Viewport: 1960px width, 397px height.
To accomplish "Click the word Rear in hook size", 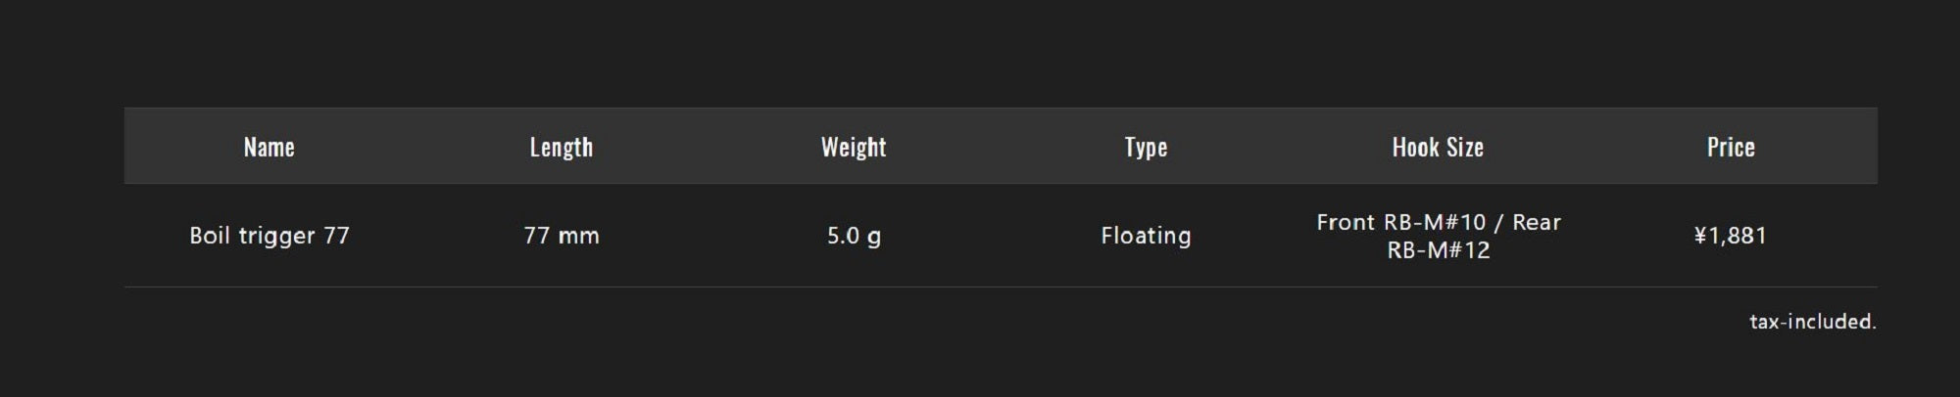I will (x=1536, y=222).
